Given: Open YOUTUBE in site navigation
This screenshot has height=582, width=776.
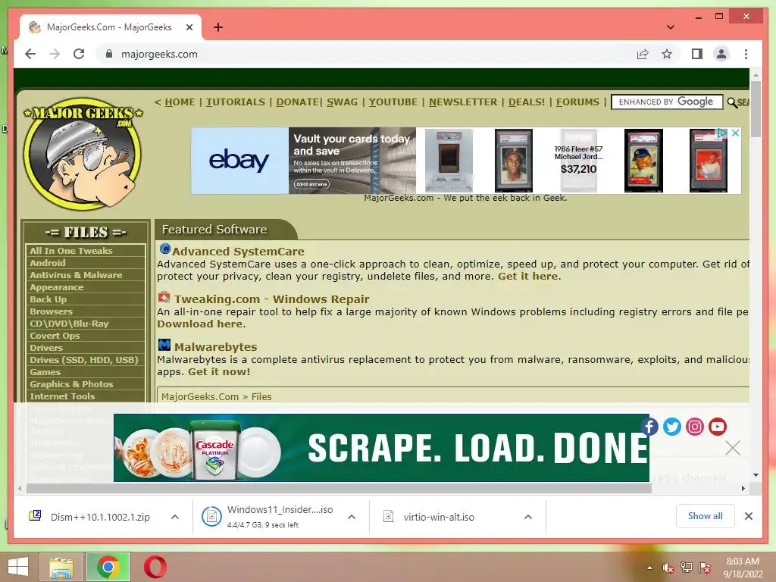Looking at the screenshot, I should click(x=393, y=102).
